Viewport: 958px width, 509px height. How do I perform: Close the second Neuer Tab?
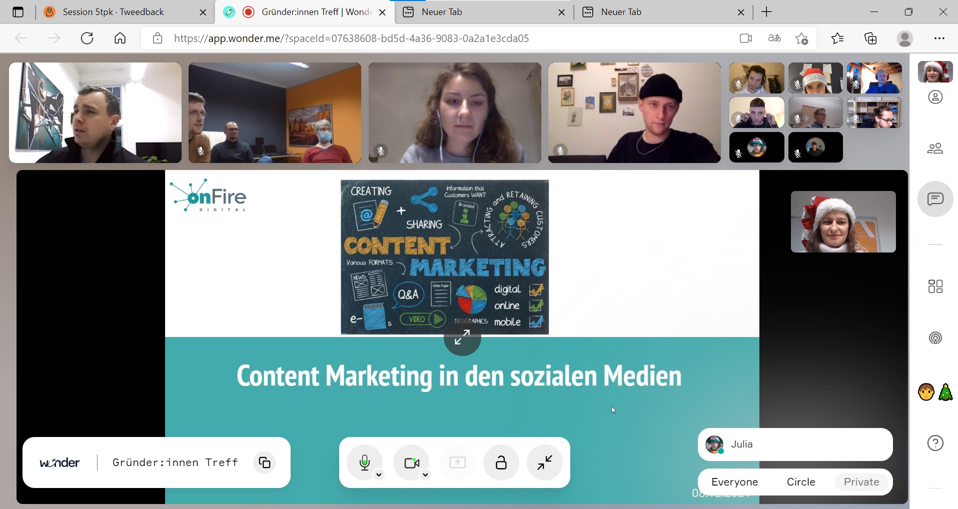point(741,12)
